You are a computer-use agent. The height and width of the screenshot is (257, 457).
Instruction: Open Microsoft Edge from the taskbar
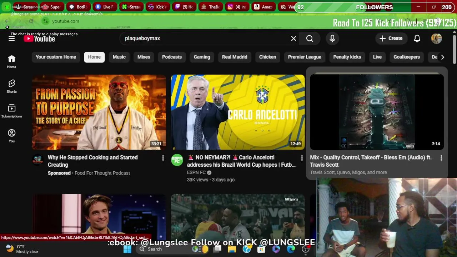click(291, 249)
